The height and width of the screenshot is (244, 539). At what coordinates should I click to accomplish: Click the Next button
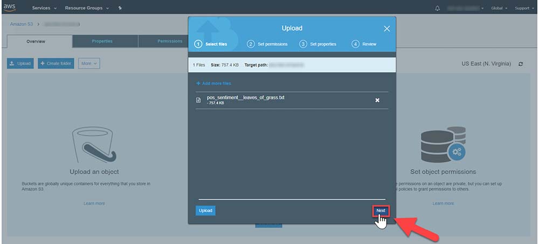(381, 211)
